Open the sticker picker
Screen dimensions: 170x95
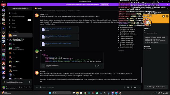point(131,87)
